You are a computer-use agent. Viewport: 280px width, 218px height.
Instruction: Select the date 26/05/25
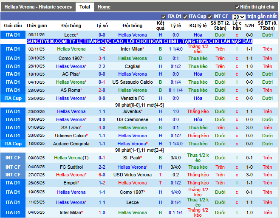[37, 183]
